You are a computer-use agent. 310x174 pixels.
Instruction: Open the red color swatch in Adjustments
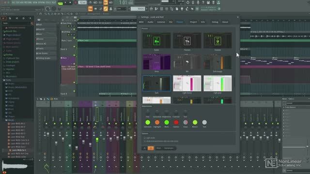[x=176, y=122]
